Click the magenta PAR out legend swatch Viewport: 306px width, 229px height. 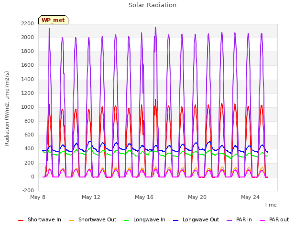click(262, 220)
